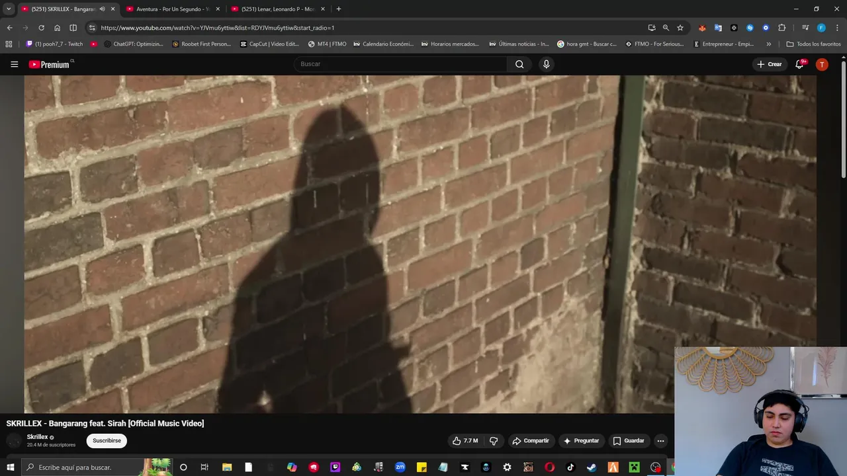Open Steam from taskbar
Screen dimensions: 847x476
tap(592, 467)
